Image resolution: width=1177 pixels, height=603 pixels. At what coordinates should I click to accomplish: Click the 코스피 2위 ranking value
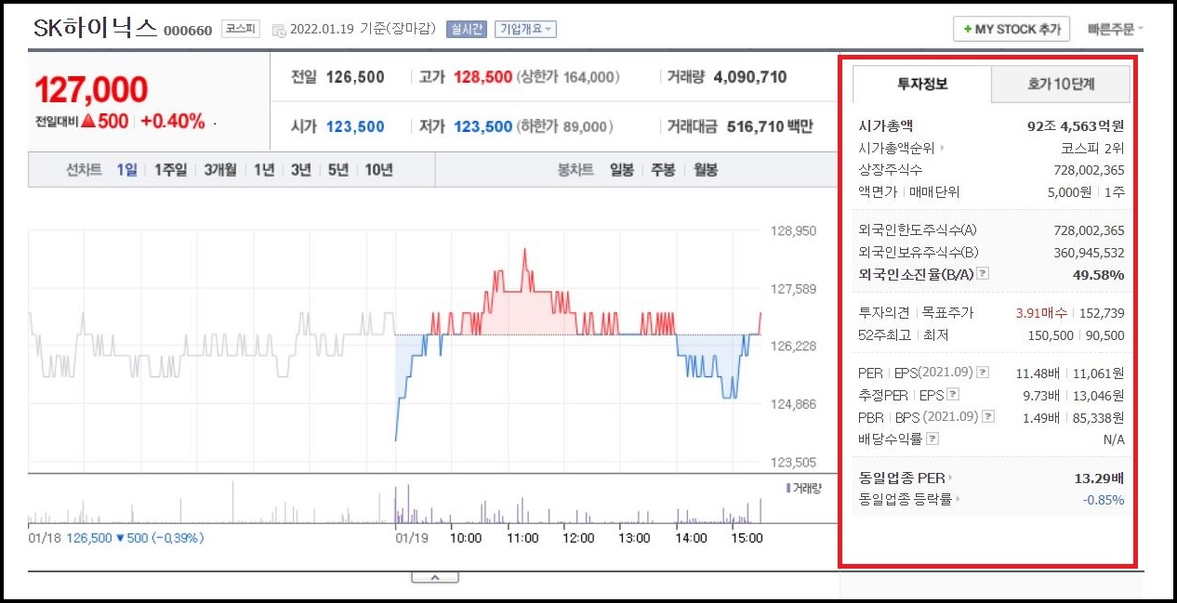pos(1092,148)
